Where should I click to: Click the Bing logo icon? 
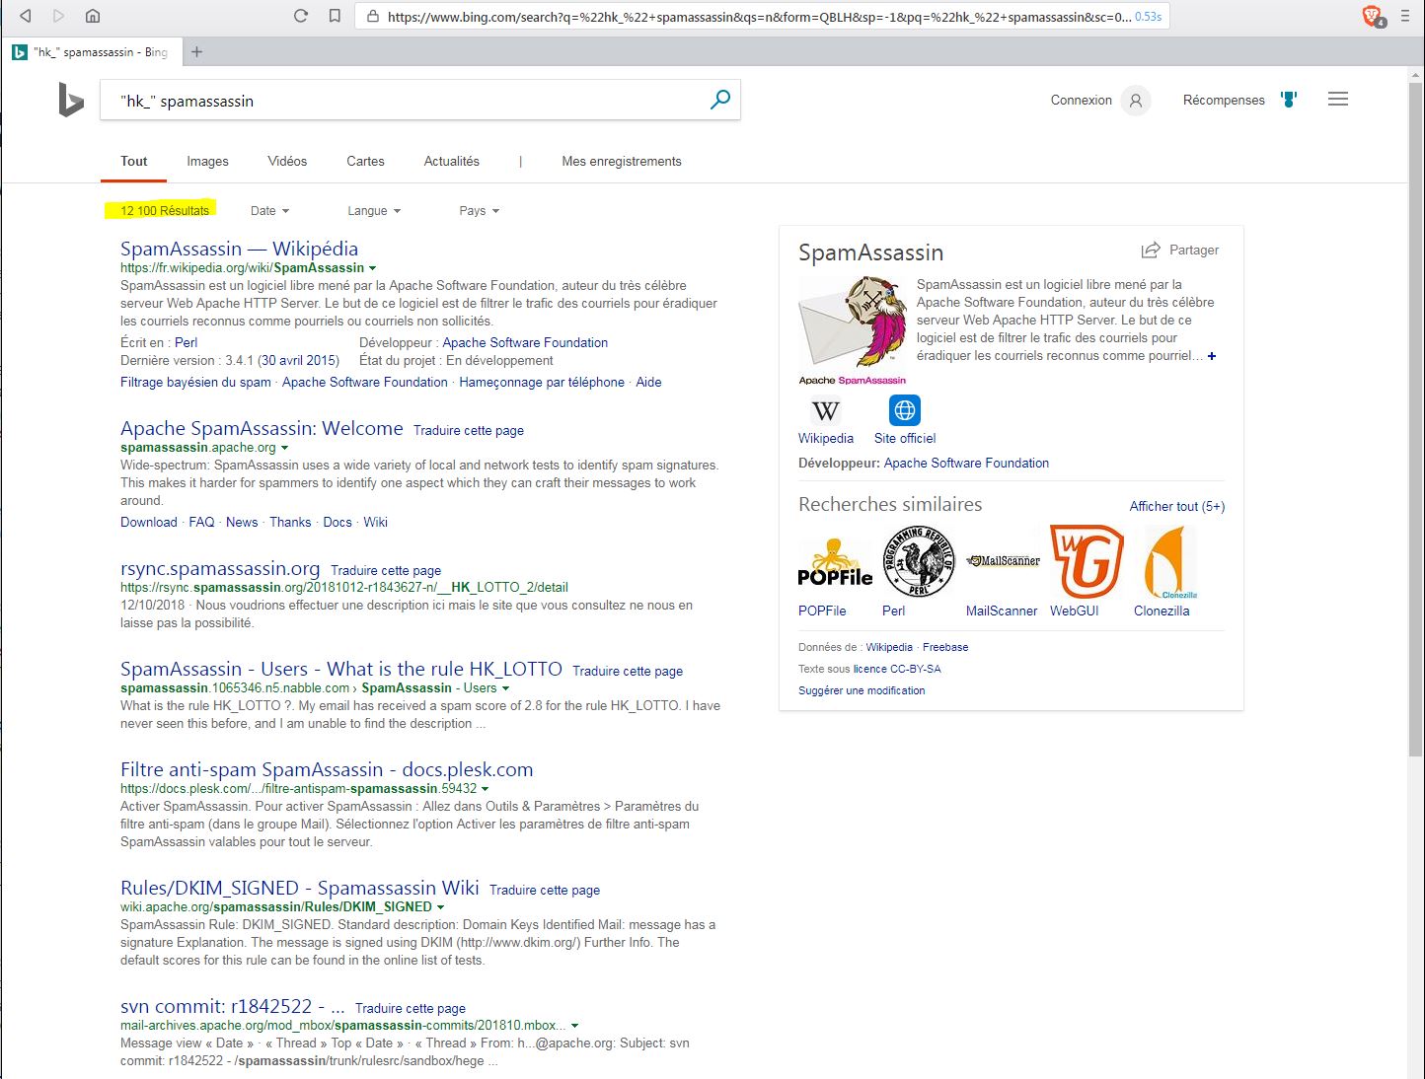click(x=71, y=101)
